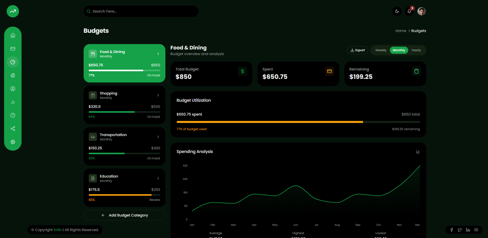Click Food & Dining card progress bar
The width and height of the screenshot is (488, 238).
point(124,70)
